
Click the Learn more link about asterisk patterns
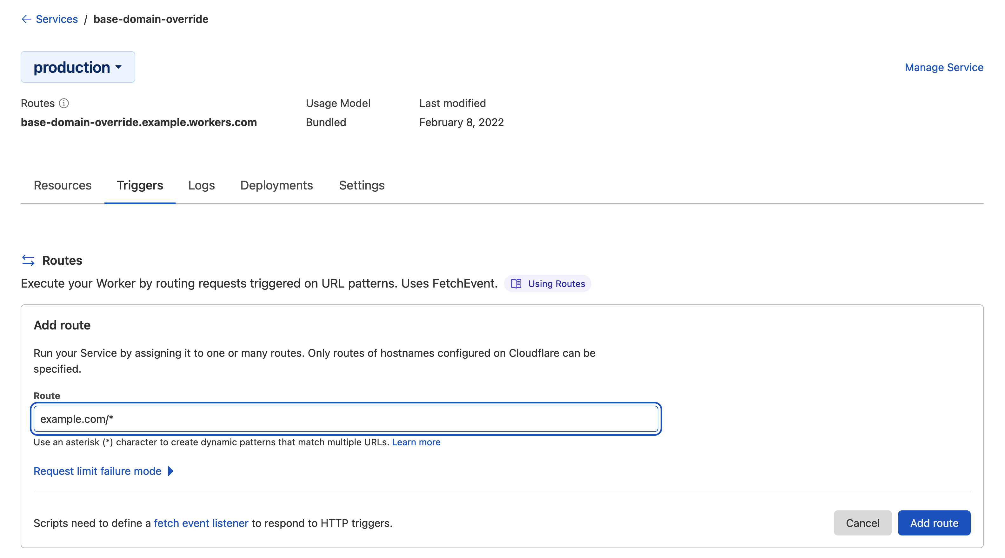tap(416, 442)
